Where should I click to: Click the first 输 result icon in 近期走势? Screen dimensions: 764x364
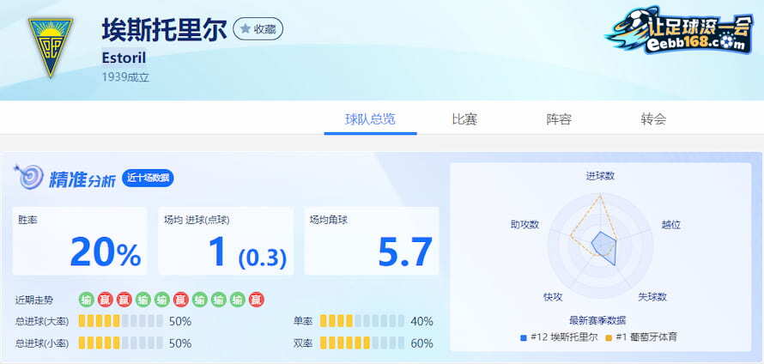coord(87,300)
